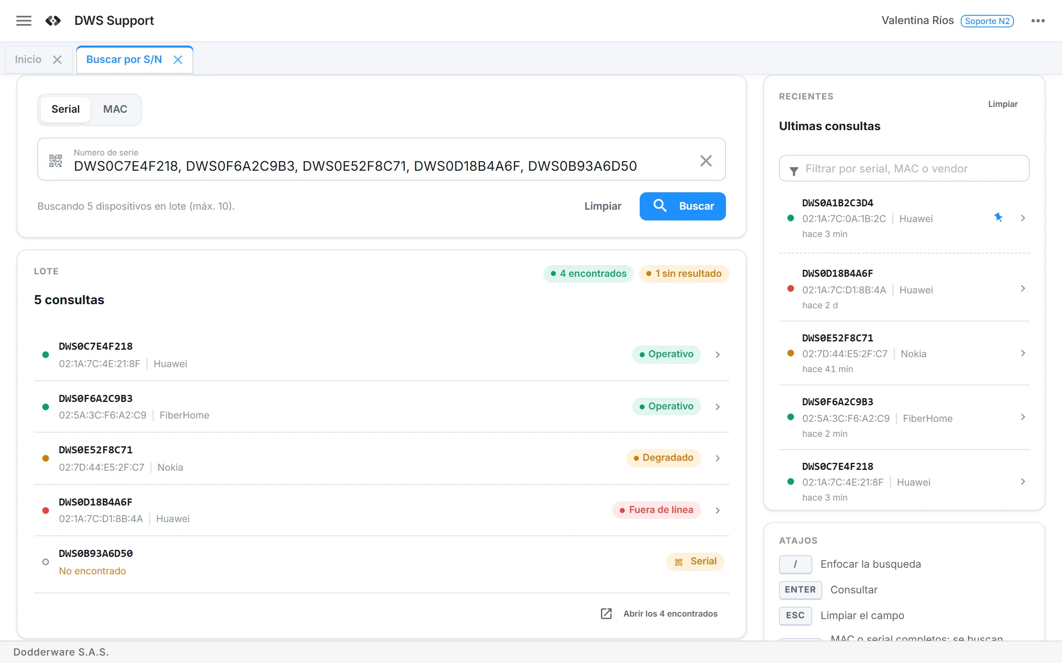Open recent DWS0D18B4A6F entry chevron
Viewport: 1062px width, 663px height.
pyautogui.click(x=1023, y=288)
